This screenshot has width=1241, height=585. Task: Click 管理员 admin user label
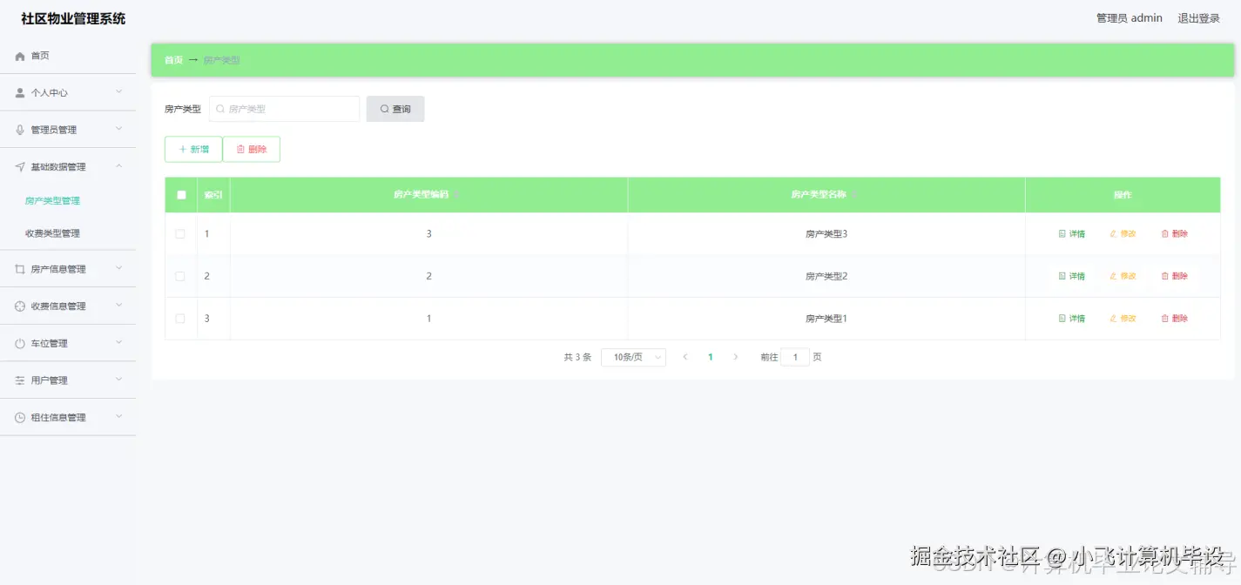click(1129, 18)
